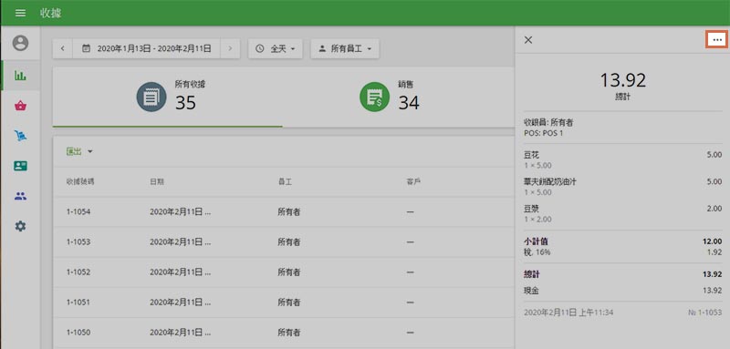
Task: Click the 收據 page title
Action: (51, 13)
